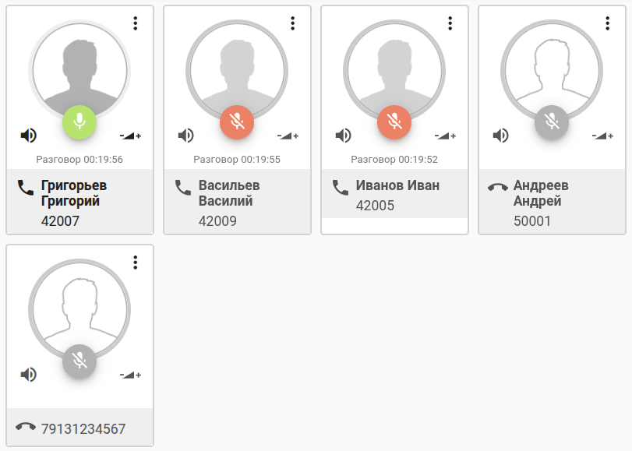This screenshot has width=632, height=451.
Task: Open three-dot menu for Григорьев Григорий
Action: (x=136, y=23)
